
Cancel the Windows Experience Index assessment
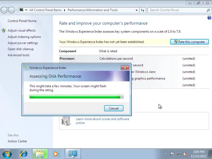click(x=114, y=108)
